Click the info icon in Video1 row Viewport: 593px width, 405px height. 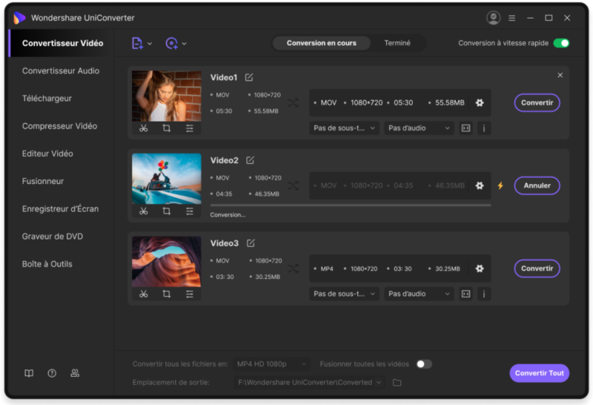(484, 128)
